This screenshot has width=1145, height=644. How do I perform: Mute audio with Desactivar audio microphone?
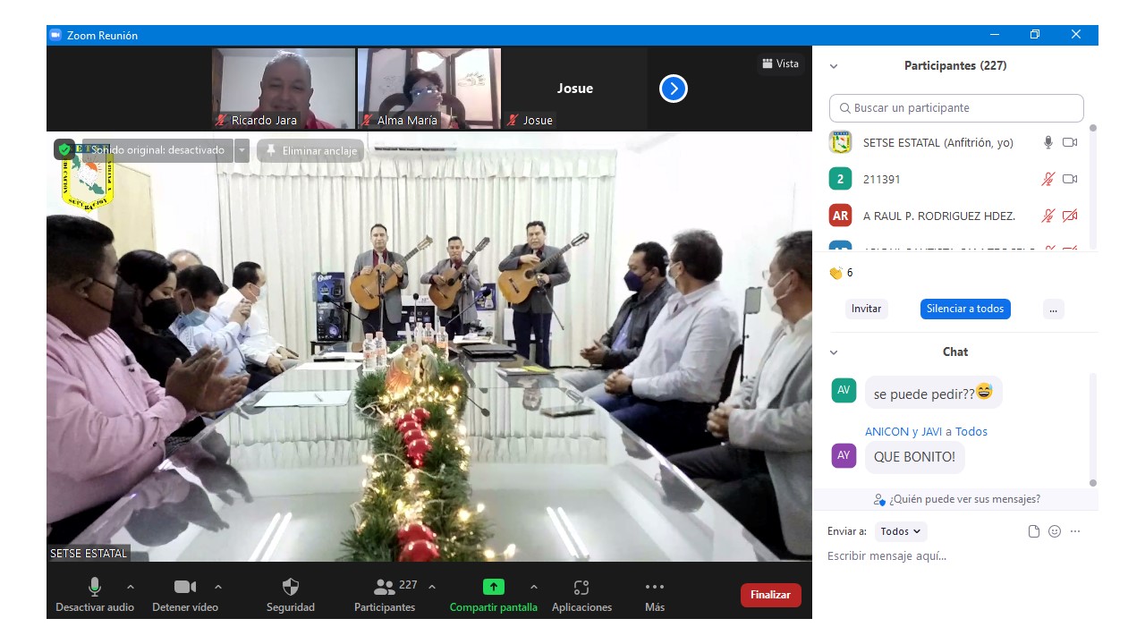click(x=95, y=595)
